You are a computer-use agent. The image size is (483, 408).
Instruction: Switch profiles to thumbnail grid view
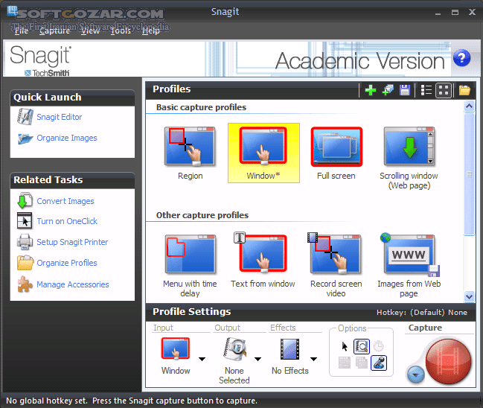click(x=444, y=90)
